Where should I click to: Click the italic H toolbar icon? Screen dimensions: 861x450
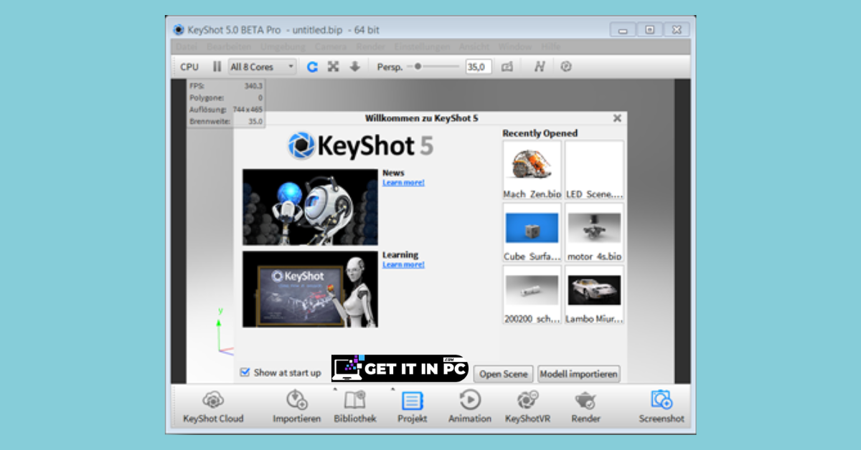coord(540,67)
